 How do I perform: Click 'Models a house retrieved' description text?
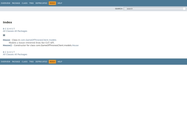click(32, 43)
